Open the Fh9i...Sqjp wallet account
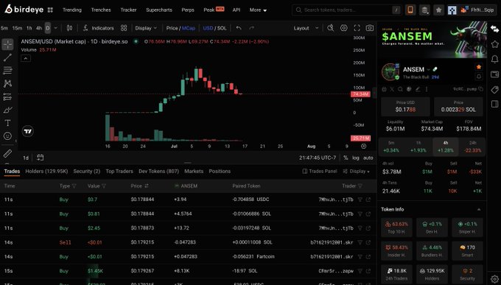 (x=477, y=10)
